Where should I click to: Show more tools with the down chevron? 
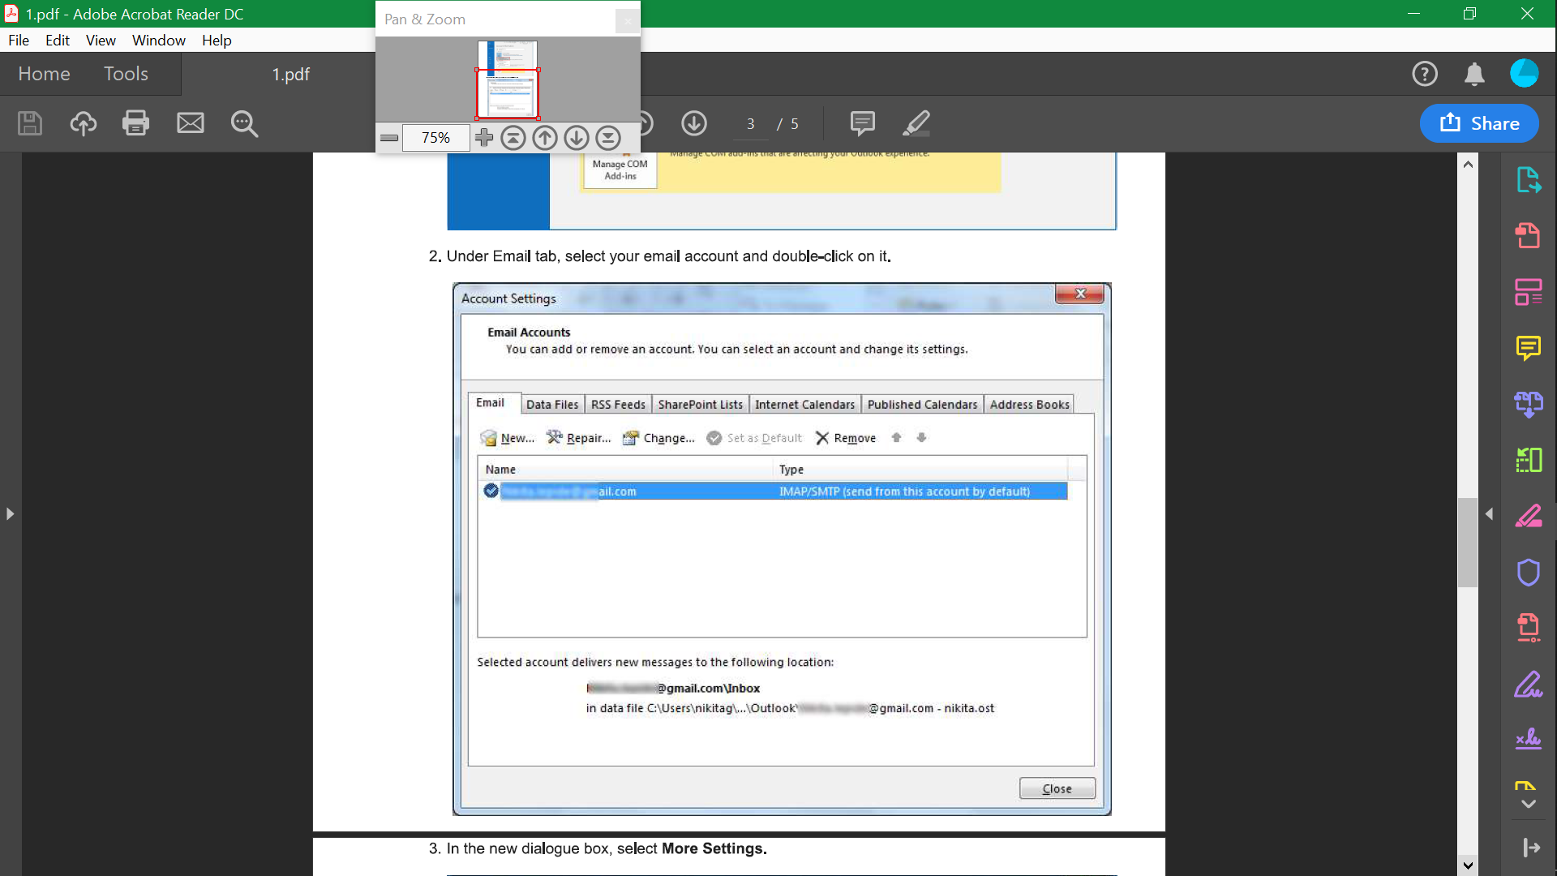1529,804
